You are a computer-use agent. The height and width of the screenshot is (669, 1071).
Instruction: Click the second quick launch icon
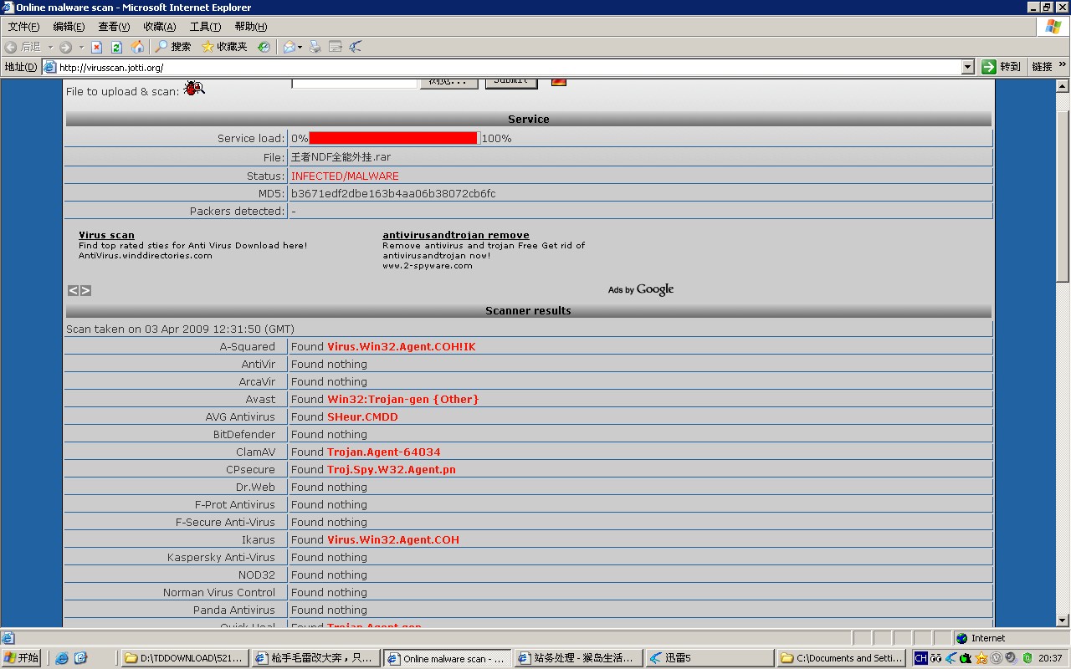point(81,658)
